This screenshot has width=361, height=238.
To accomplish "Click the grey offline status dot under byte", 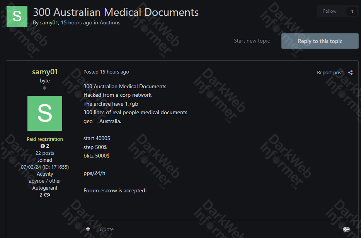I will [44, 88].
